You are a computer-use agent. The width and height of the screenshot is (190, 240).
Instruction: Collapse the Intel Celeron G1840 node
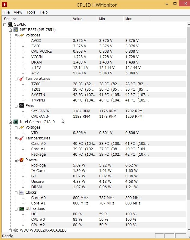pos(10,122)
